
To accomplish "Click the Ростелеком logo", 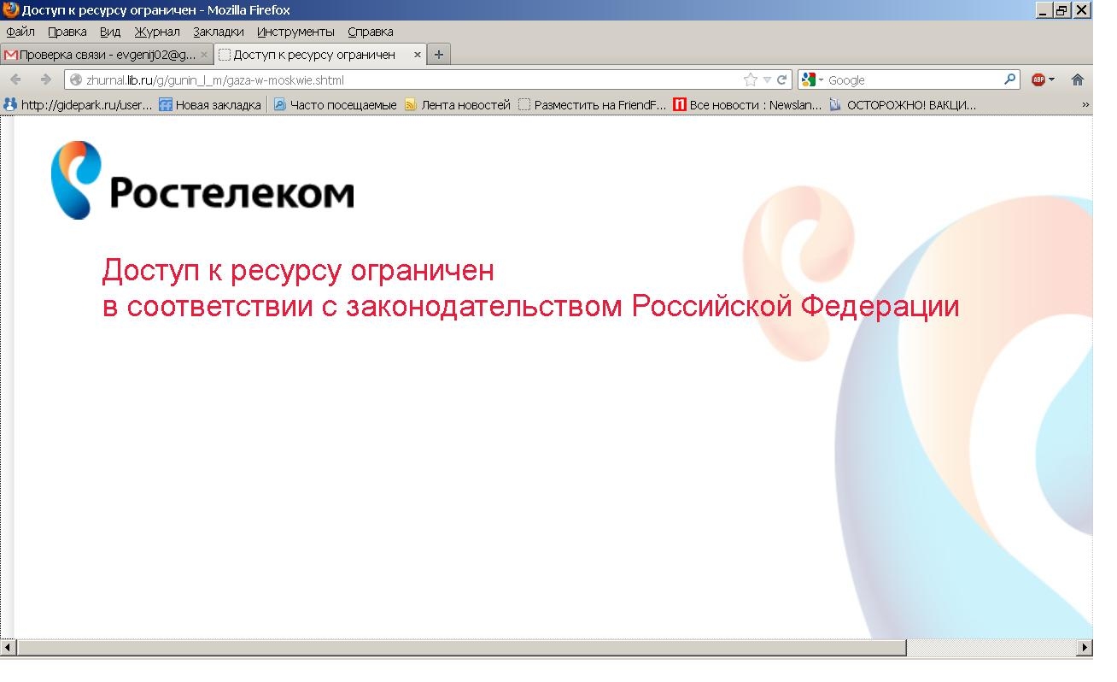I will click(x=202, y=181).
